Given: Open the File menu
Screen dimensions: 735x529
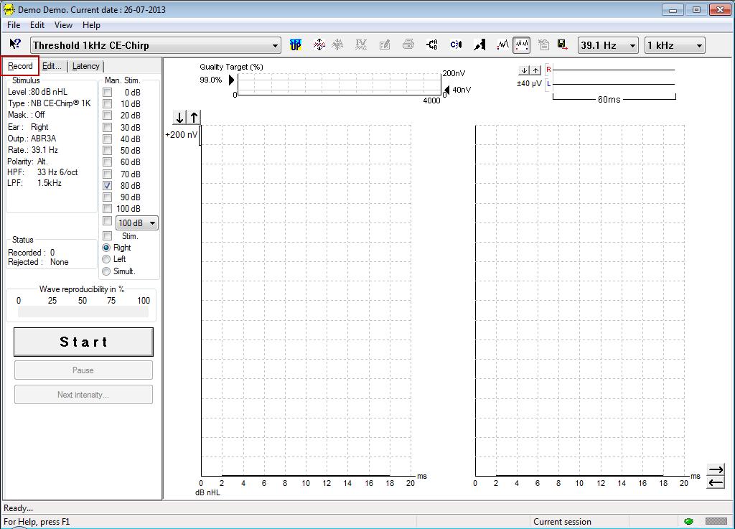Looking at the screenshot, I should (14, 25).
